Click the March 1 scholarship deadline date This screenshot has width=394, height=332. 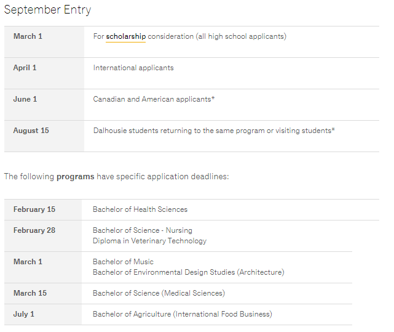pyautogui.click(x=28, y=36)
